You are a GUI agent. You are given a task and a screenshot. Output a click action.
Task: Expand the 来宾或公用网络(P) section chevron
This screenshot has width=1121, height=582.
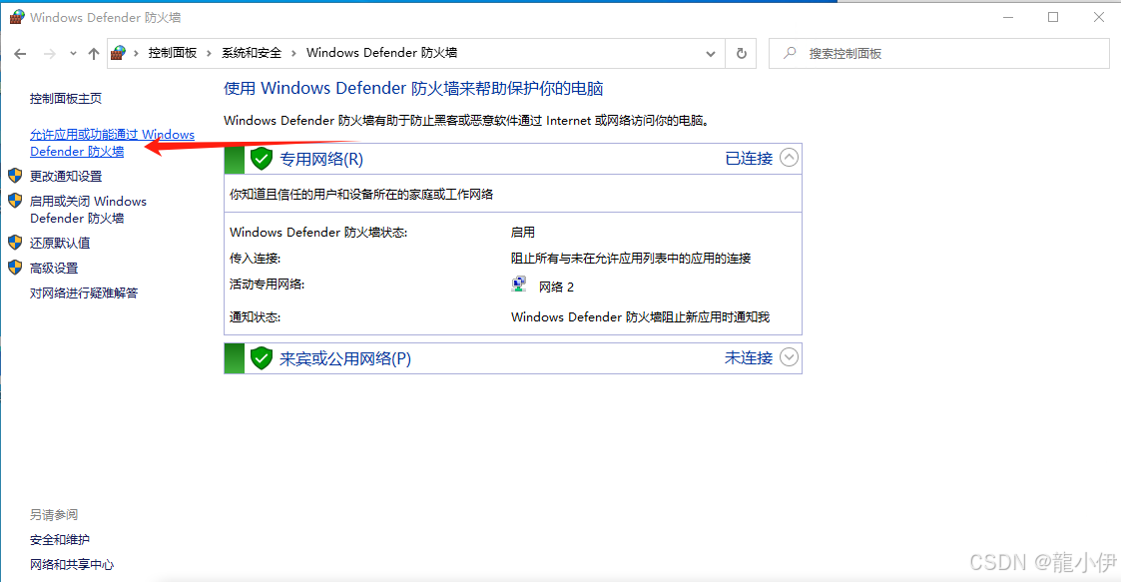[x=789, y=356]
